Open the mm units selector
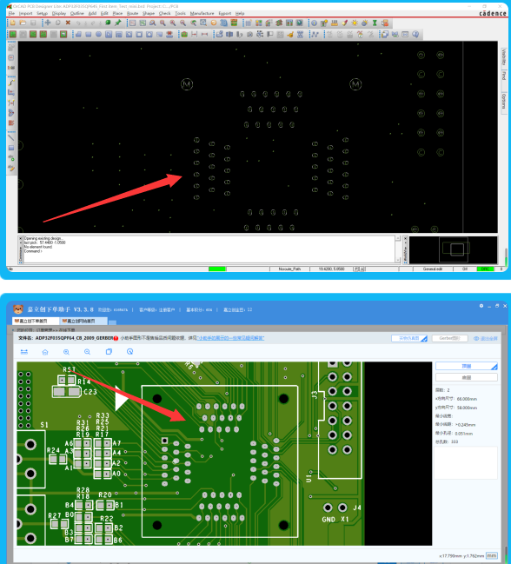The width and height of the screenshot is (511, 564). coord(492,555)
